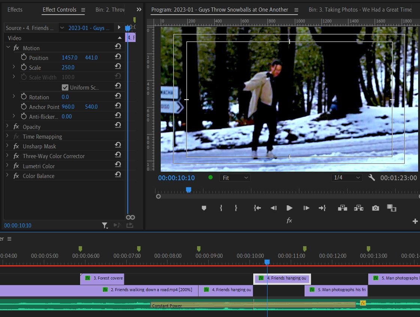Viewport: 420px width, 317px height.
Task: Step forward one frame
Action: coord(306,208)
